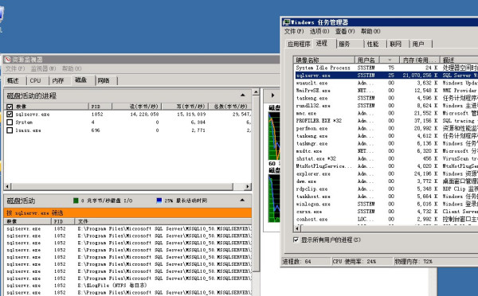This screenshot has height=296, width=478.
Task: Sort by 读(字节/秒) column header
Action: point(136,107)
